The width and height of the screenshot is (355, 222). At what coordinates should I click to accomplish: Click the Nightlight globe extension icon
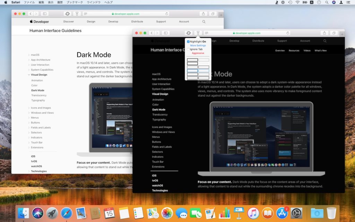pos(189,33)
